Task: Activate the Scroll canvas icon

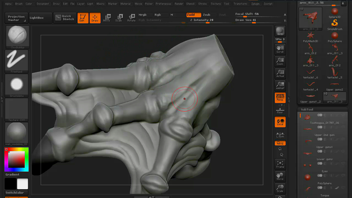Action: [x=280, y=49]
